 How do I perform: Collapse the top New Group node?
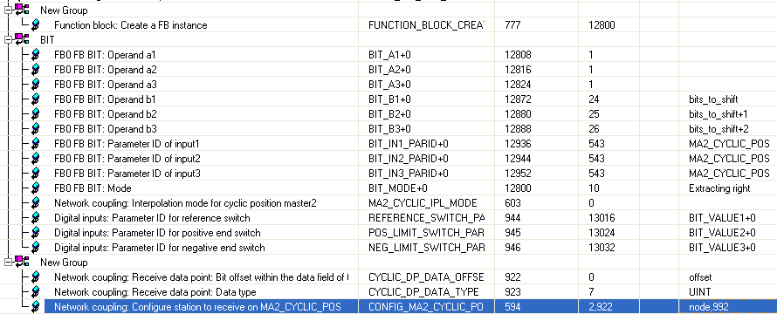click(x=8, y=10)
